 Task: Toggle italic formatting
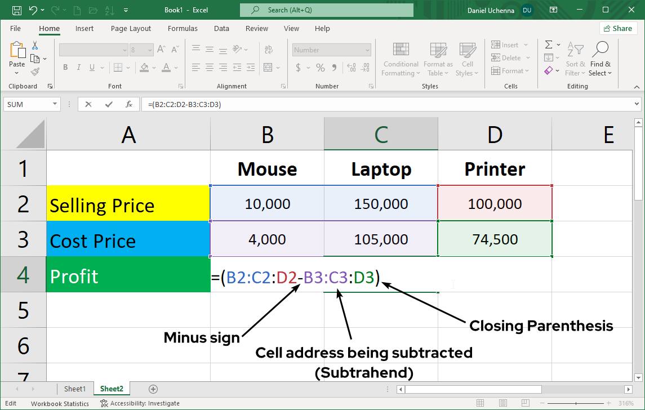[x=78, y=67]
